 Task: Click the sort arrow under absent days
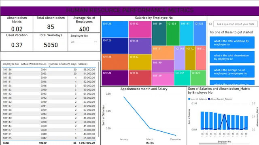(49, 66)
